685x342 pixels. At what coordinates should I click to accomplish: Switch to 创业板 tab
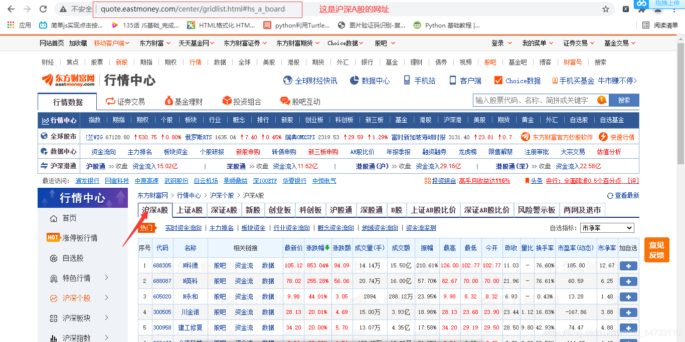coord(280,210)
